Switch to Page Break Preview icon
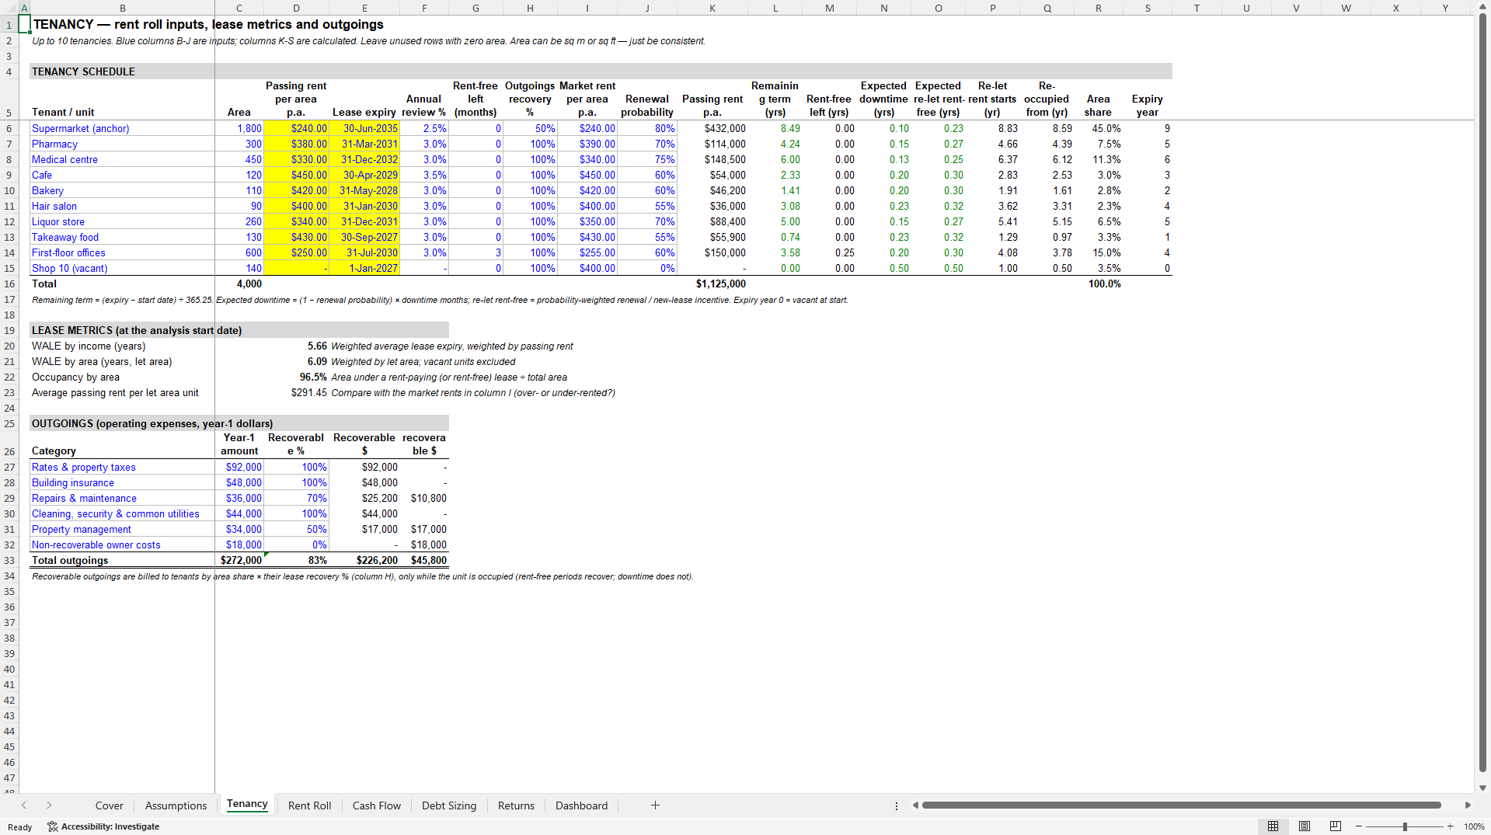 coord(1336,826)
